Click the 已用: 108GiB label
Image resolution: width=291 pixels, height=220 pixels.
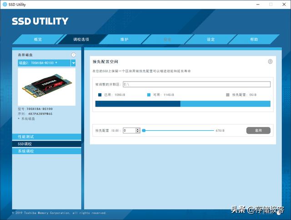(x=115, y=95)
